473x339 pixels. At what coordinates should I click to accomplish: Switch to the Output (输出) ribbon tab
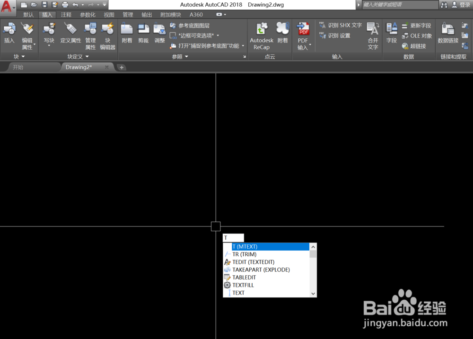(147, 15)
